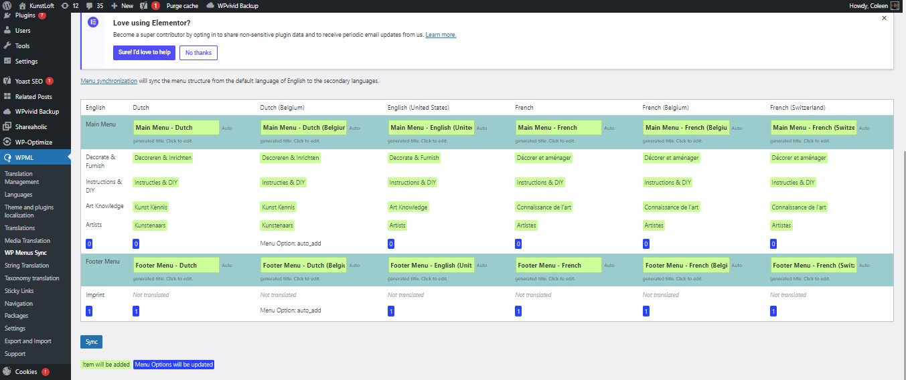
Task: Open Settings with the sliders icon
Action: coord(26,61)
